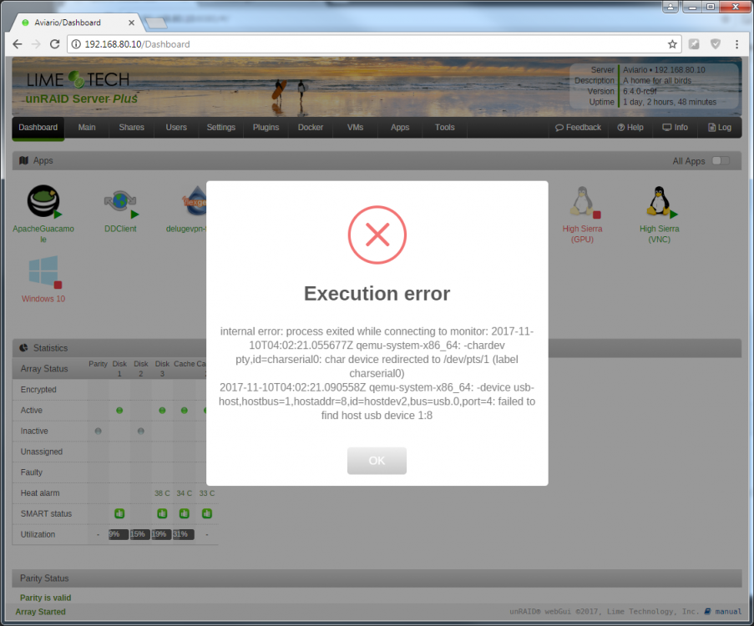Open the Main menu tab
The image size is (754, 626).
click(x=87, y=128)
